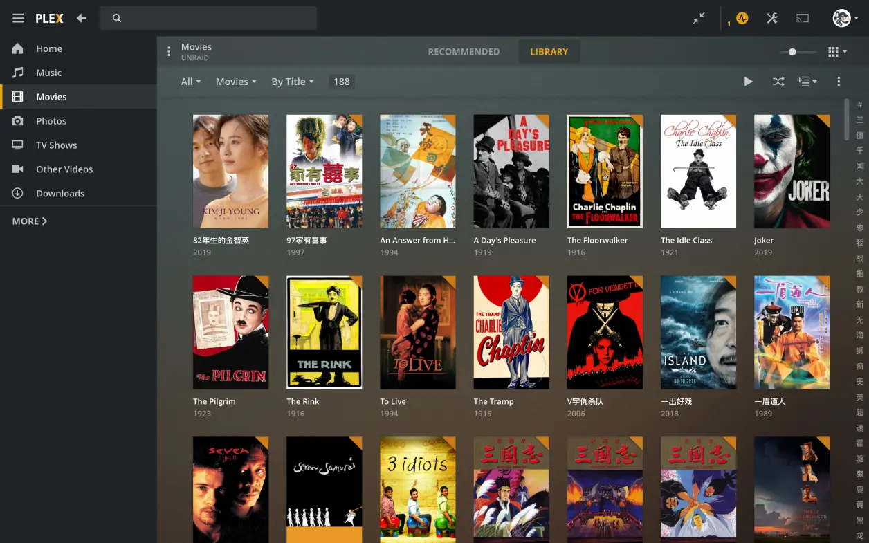
Task: Toggle the minimize player arrows icon
Action: pos(699,19)
